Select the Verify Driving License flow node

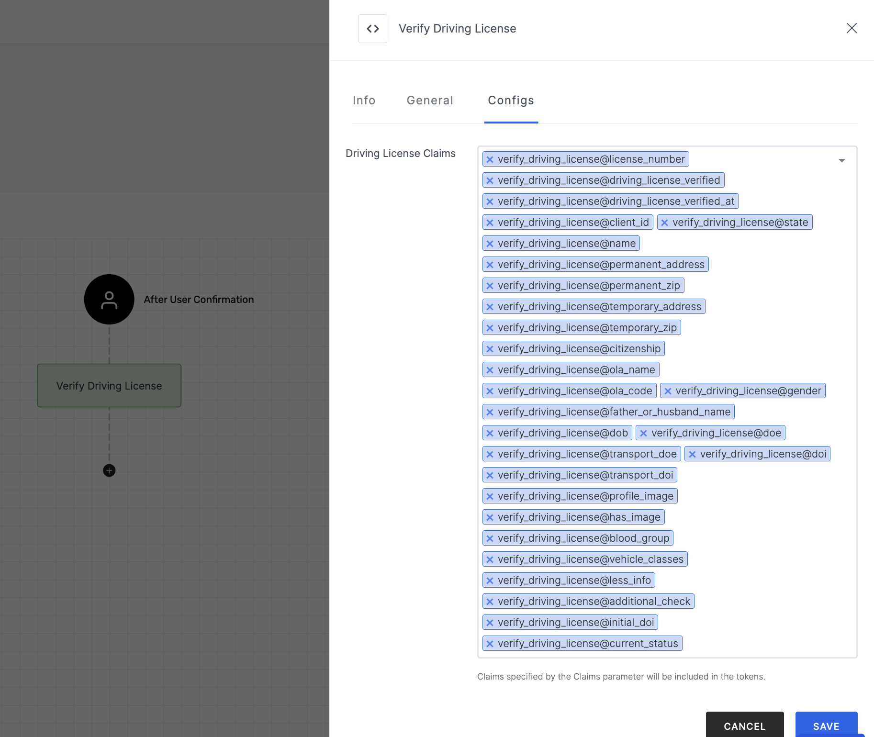pyautogui.click(x=109, y=386)
